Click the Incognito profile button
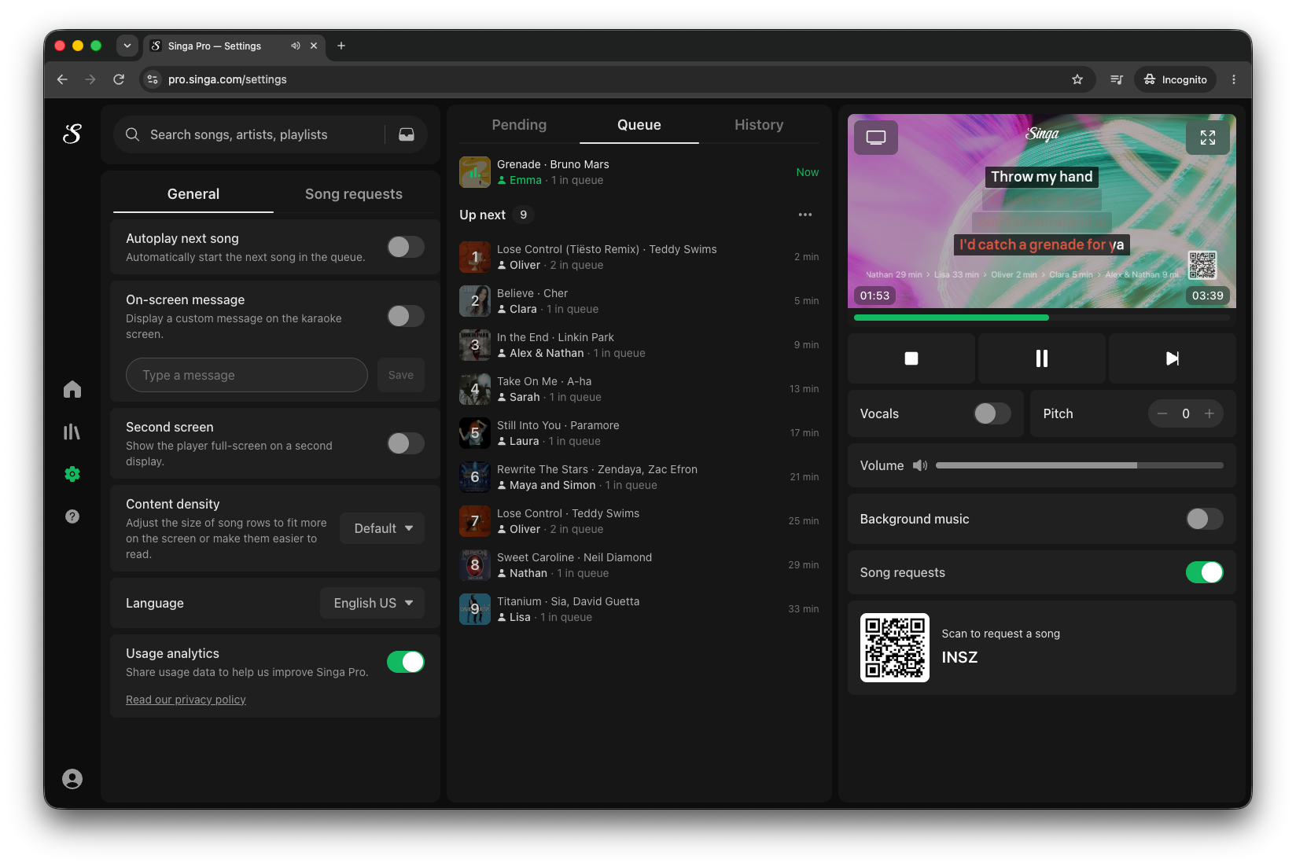 (1176, 79)
